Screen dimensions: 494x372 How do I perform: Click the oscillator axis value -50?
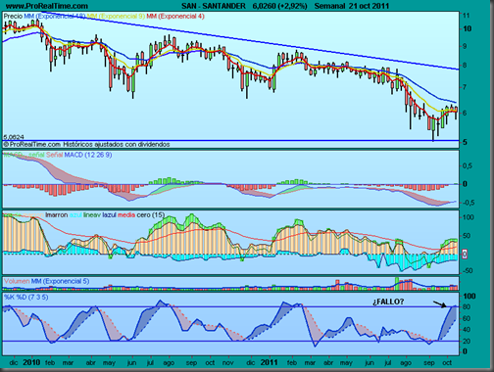[468, 270]
